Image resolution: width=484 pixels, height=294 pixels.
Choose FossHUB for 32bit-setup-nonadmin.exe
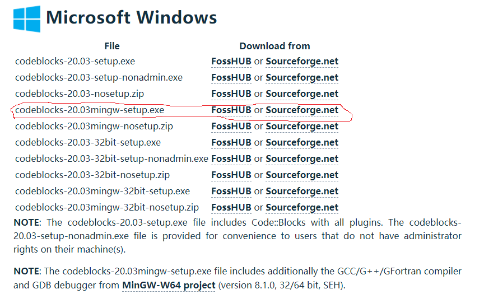(x=231, y=158)
